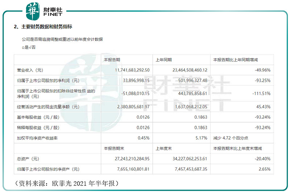Screen dimensions: 290x194
Task: Select value -51,088,010.15
Action: (x=135, y=94)
